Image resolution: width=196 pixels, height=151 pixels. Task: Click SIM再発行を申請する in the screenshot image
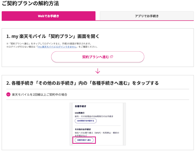[x=86, y=121]
